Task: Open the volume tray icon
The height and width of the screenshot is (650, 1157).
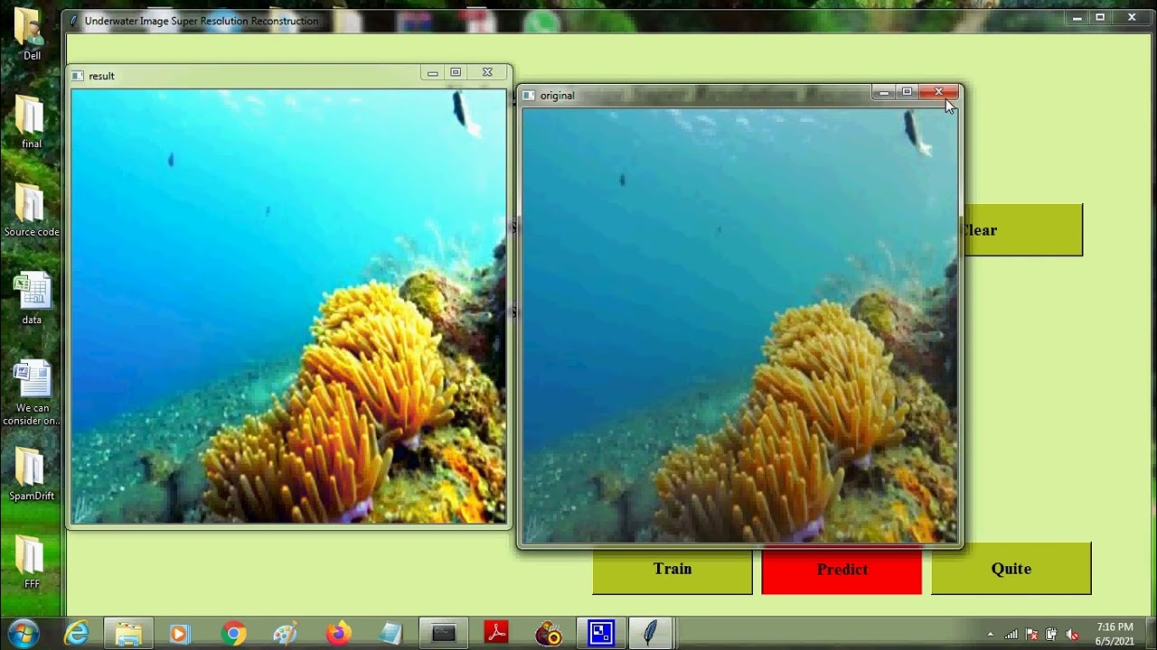Action: (1072, 635)
